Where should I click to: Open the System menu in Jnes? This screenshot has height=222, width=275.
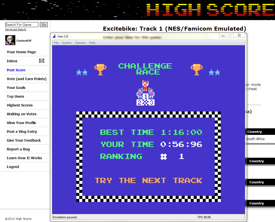point(67,43)
